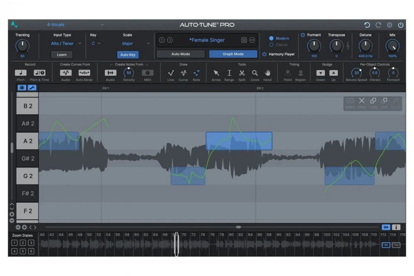The image size is (414, 276).
Task: Select the Arrow tool
Action: 216,73
